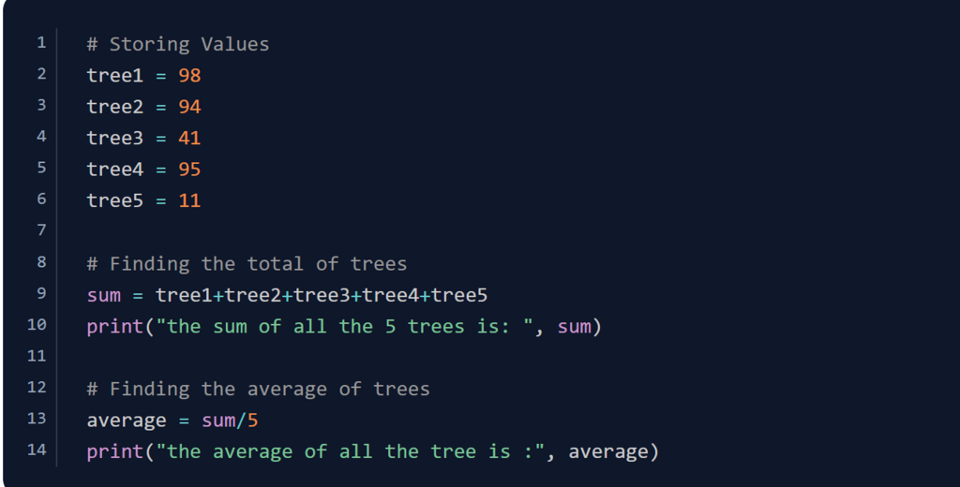Click the '# Finding the total of trees' comment
The width and height of the screenshot is (960, 487).
click(x=247, y=263)
